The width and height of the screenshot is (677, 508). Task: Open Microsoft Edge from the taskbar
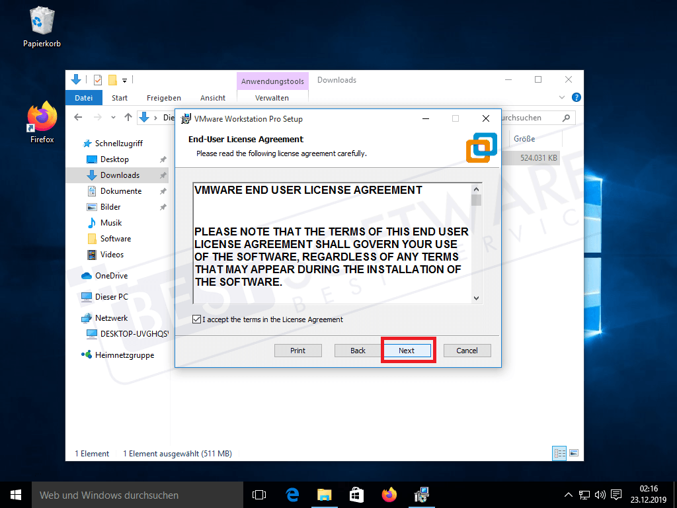292,494
